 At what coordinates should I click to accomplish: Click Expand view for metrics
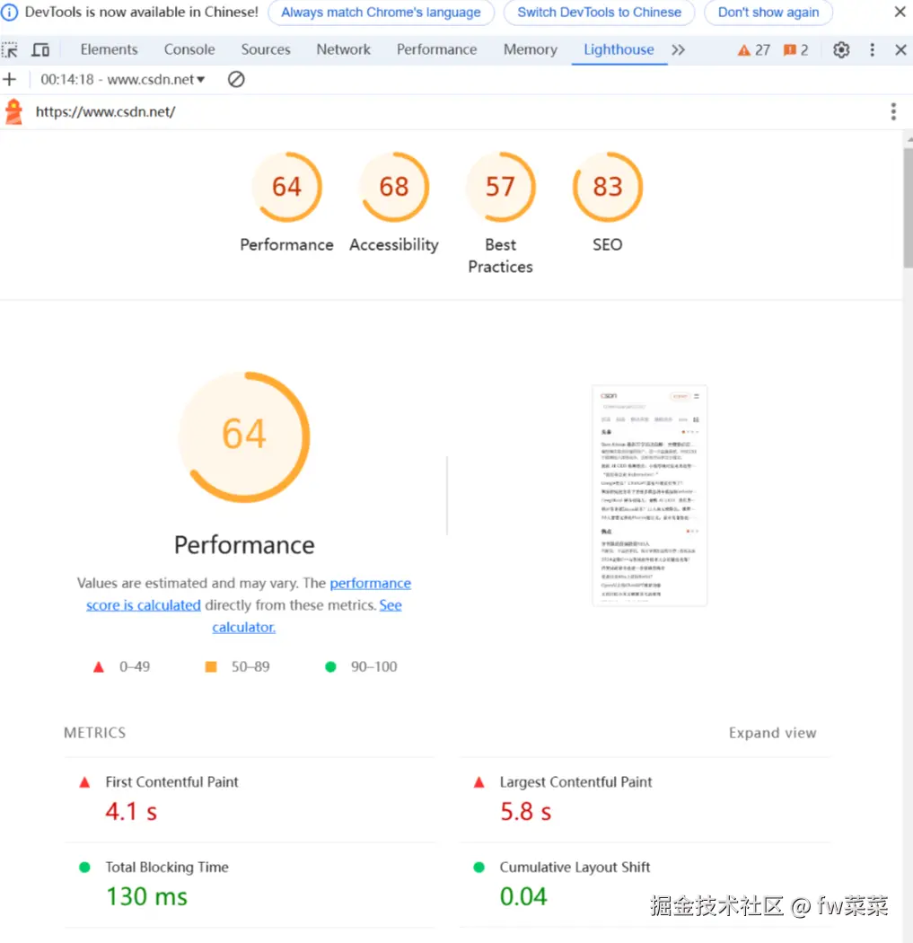click(x=772, y=733)
